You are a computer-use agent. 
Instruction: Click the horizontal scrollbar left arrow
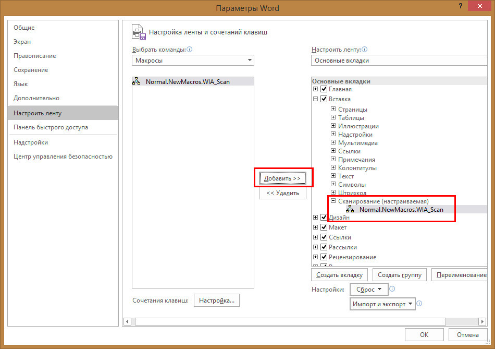(127, 321)
